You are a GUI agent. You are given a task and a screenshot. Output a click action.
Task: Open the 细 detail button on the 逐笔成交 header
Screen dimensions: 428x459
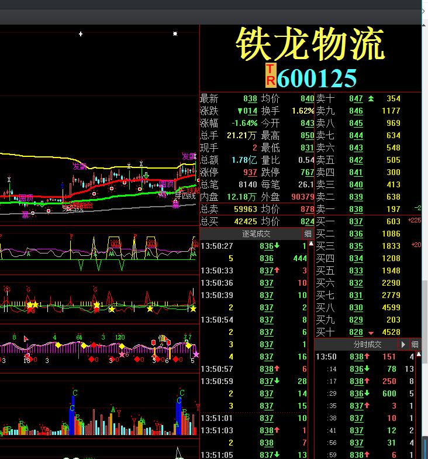(x=308, y=234)
